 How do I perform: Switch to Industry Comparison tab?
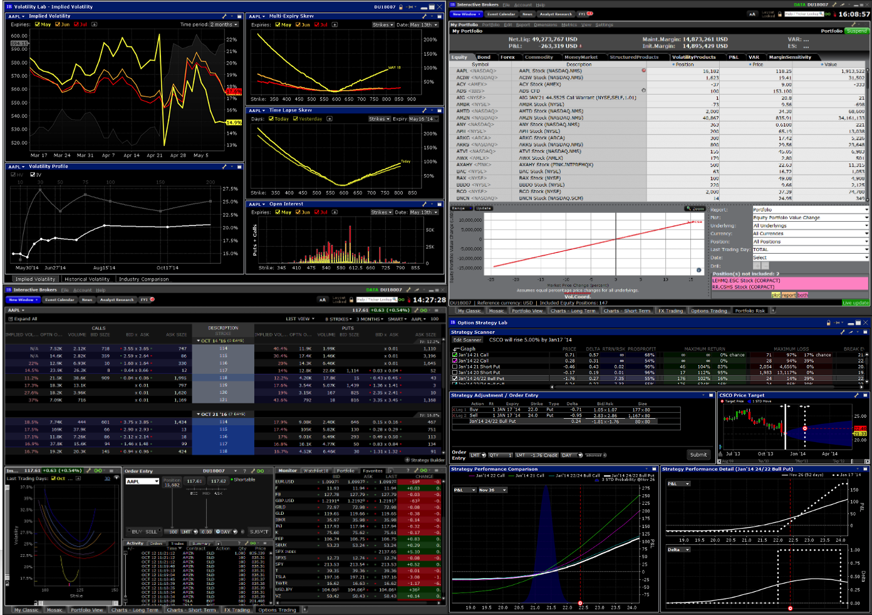pyautogui.click(x=143, y=279)
